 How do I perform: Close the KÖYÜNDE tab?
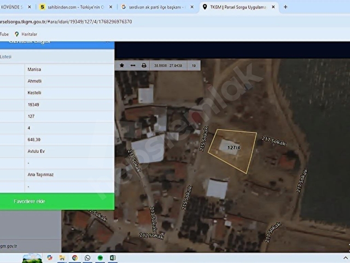tap(30, 7)
